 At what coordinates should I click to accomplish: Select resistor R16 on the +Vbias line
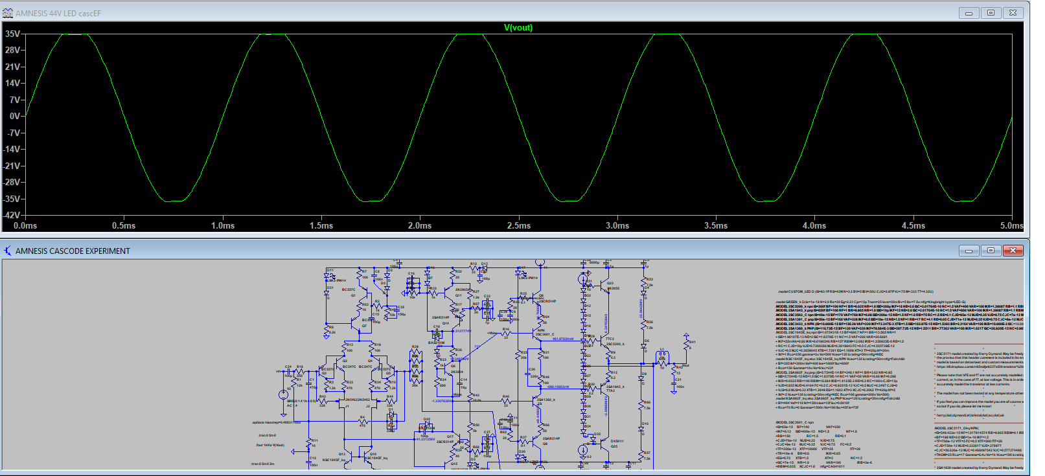505,334
